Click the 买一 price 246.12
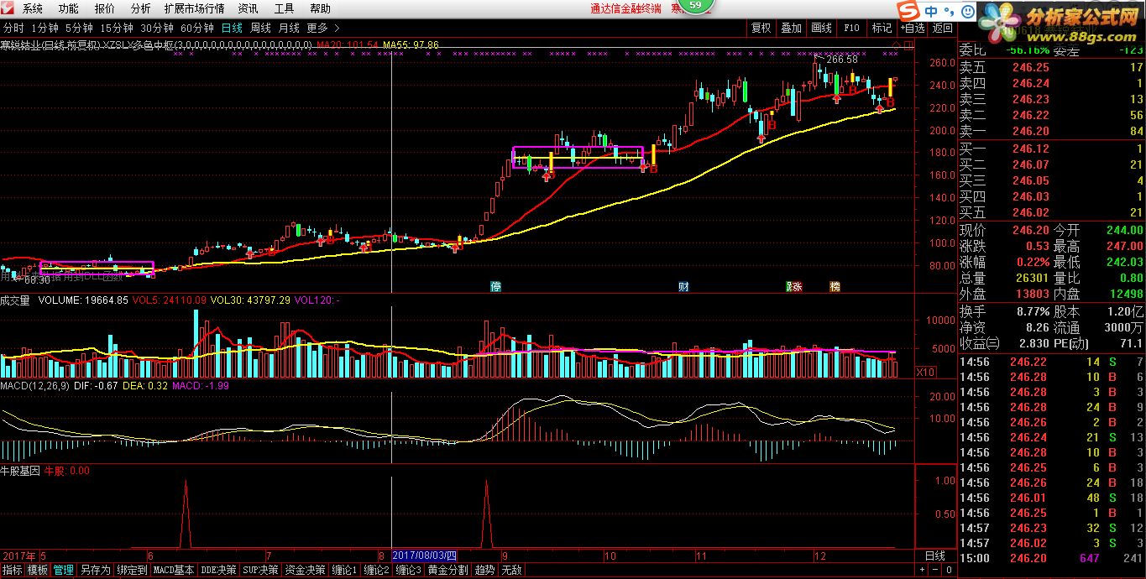Viewport: 1146px width, 579px height. [1030, 149]
